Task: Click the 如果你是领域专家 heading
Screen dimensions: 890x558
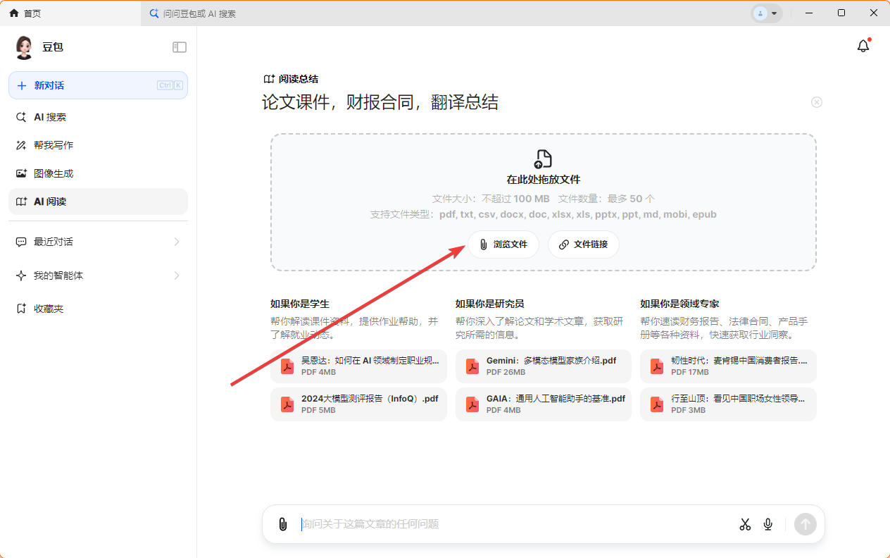Action: tap(679, 304)
